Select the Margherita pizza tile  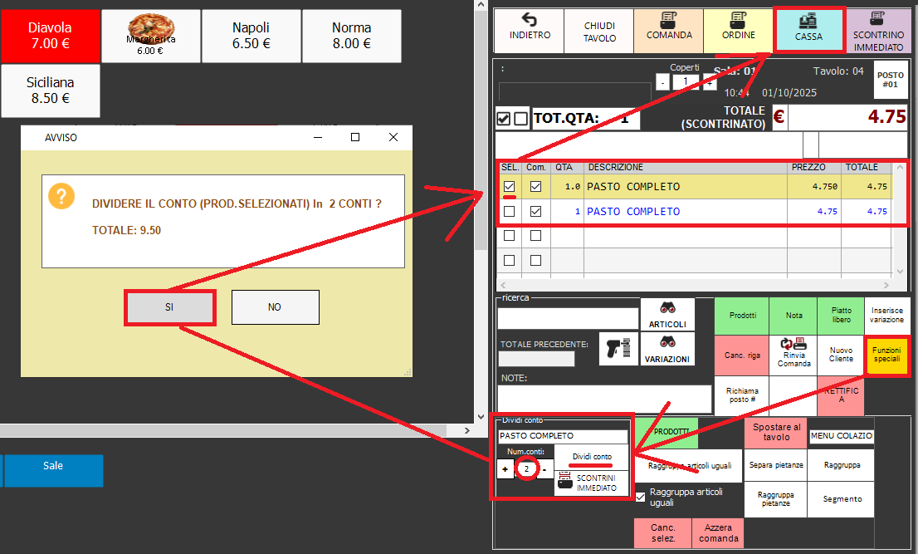tap(150, 35)
